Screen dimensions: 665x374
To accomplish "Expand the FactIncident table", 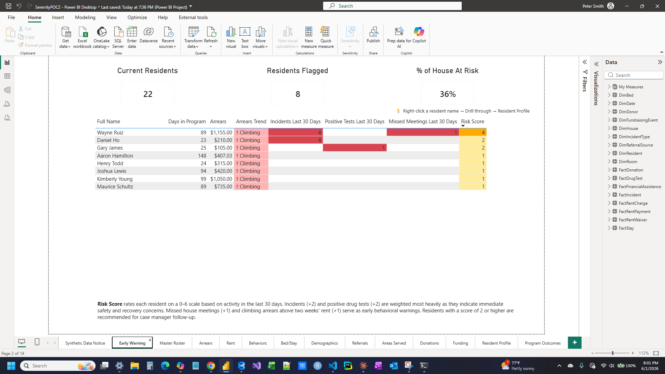I will click(x=609, y=195).
